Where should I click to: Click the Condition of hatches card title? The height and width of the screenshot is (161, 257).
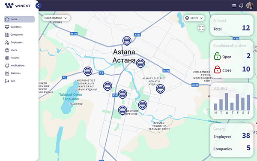(230, 46)
